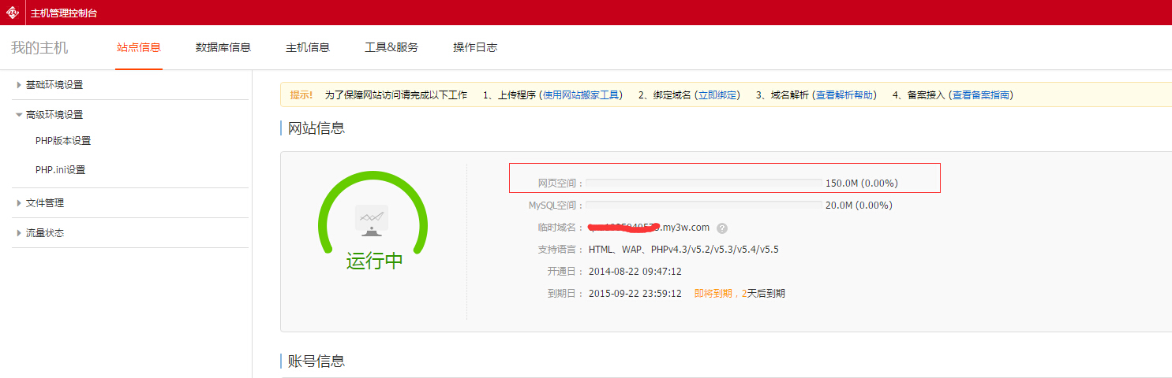Open 主机信息 tab
This screenshot has height=378, width=1172.
click(308, 47)
